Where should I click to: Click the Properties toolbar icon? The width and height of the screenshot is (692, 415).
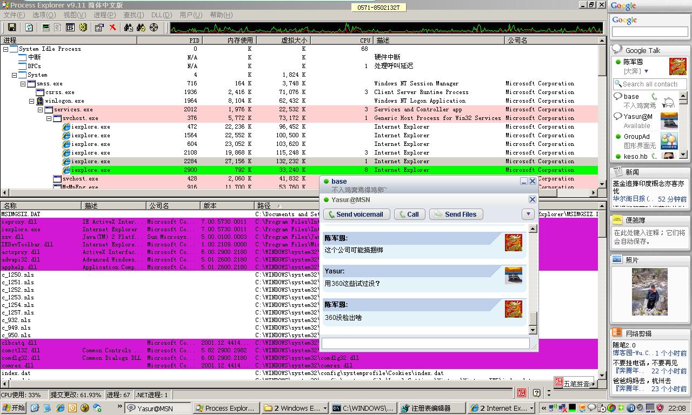click(x=99, y=28)
